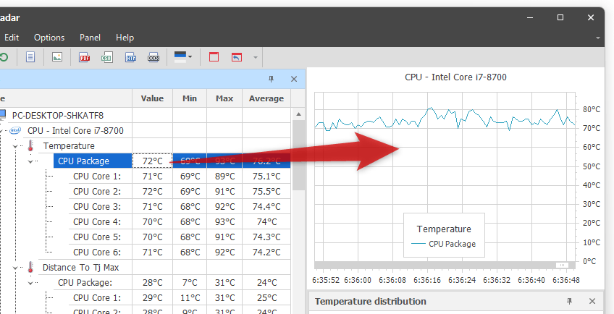
Task: Click the 93°C max of CPU Core 4
Action: click(224, 221)
